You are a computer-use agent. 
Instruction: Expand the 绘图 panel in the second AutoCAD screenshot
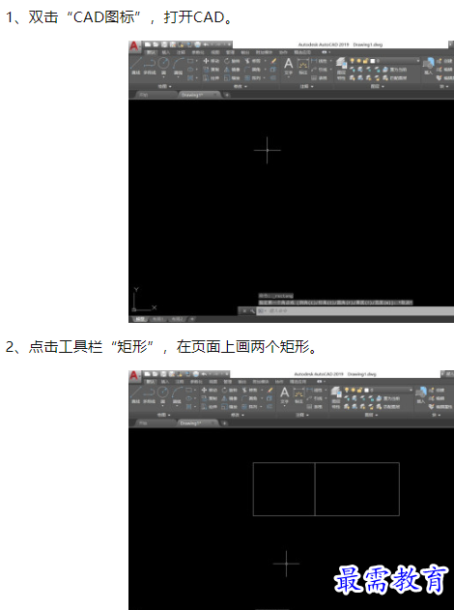coord(163,415)
